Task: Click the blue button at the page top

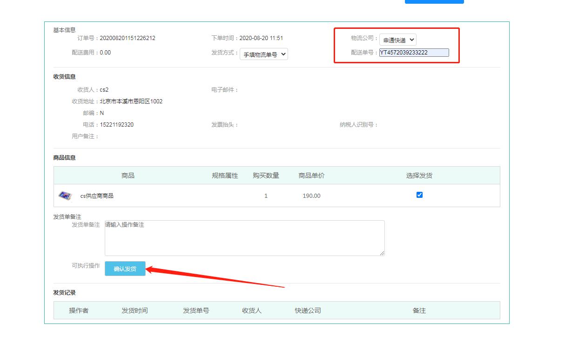Action: pyautogui.click(x=434, y=1)
